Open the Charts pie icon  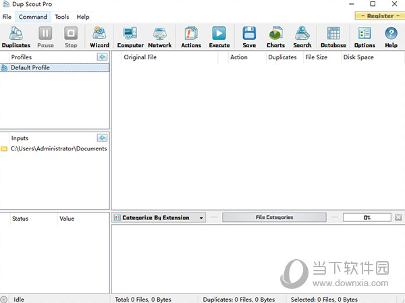pyautogui.click(x=275, y=37)
